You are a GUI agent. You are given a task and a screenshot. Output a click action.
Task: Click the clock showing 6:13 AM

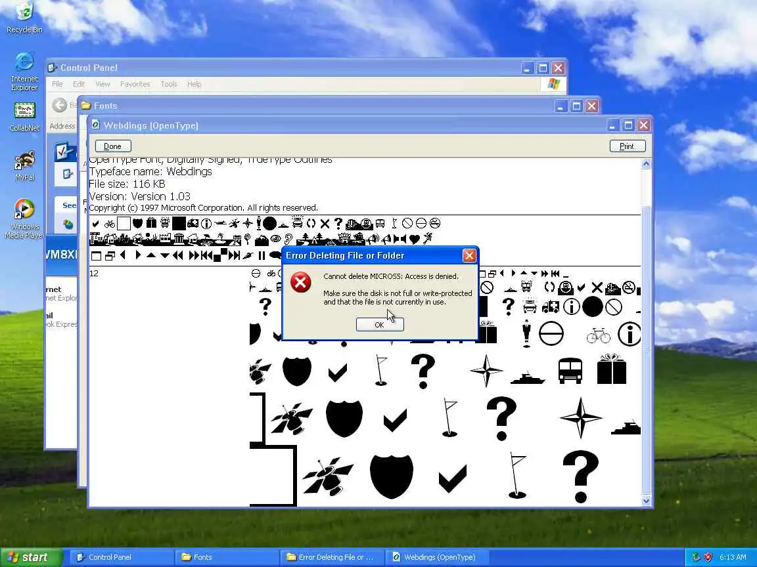[733, 557]
